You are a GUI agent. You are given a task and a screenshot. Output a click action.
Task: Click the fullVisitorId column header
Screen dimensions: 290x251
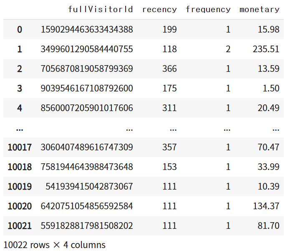coord(101,9)
